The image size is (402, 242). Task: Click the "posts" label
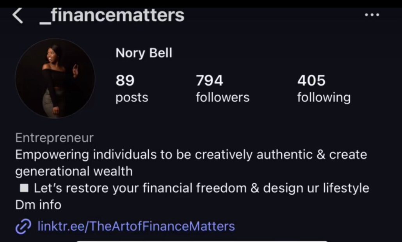click(132, 97)
